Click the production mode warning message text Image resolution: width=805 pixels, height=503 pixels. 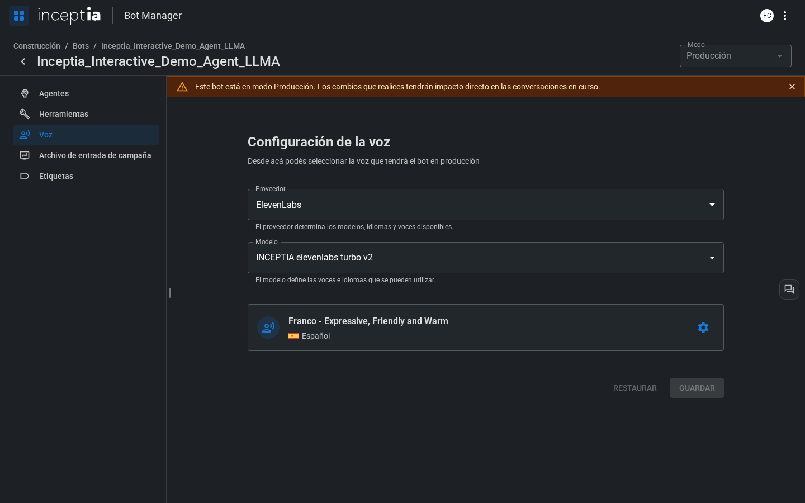tap(397, 87)
